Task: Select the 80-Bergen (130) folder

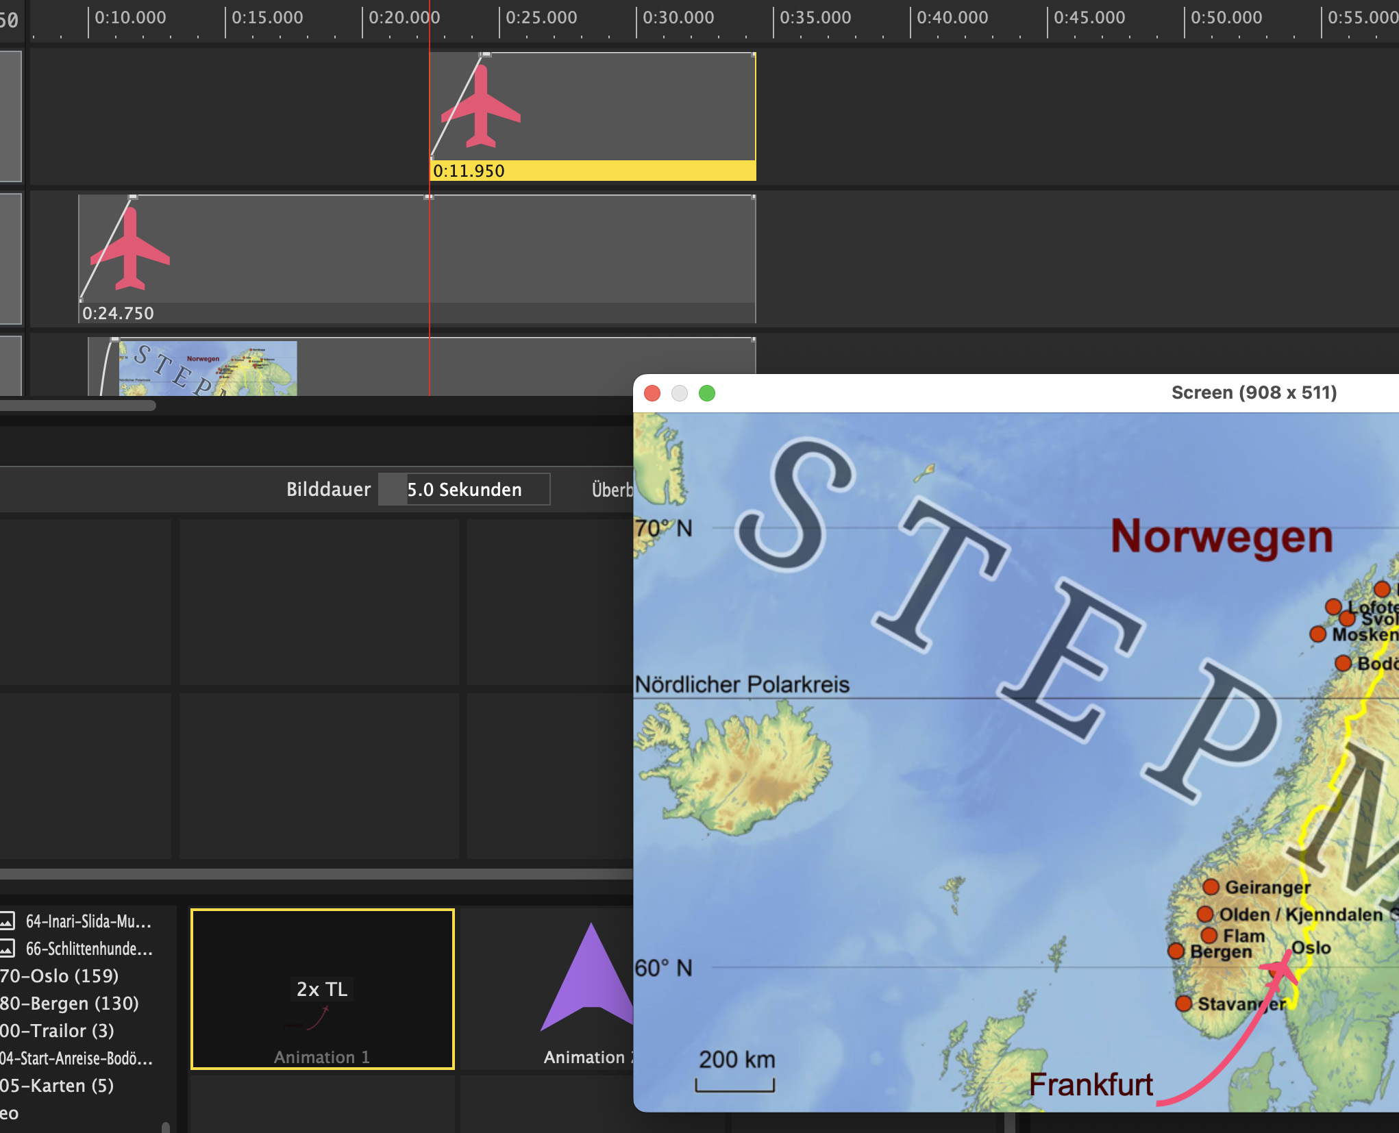Action: pos(69,1003)
